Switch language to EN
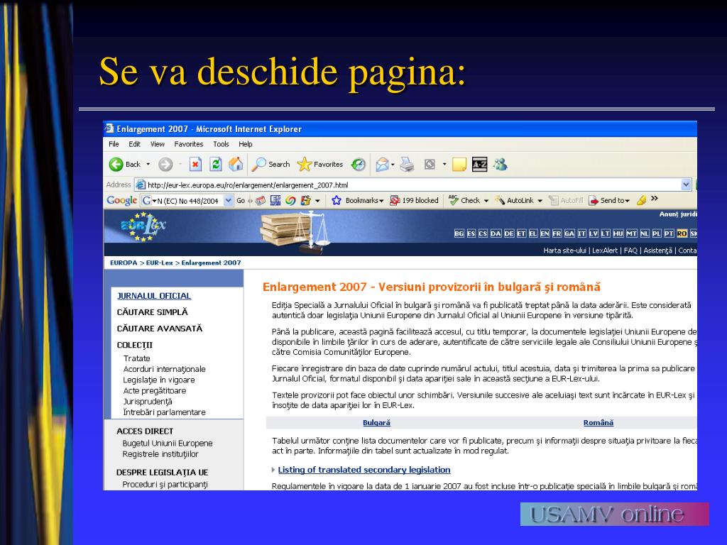This screenshot has height=545, width=727. [x=545, y=233]
